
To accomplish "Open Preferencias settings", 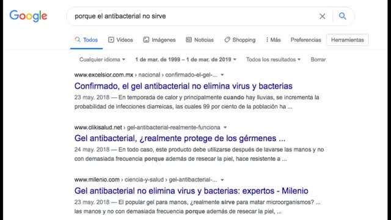I will coord(305,40).
